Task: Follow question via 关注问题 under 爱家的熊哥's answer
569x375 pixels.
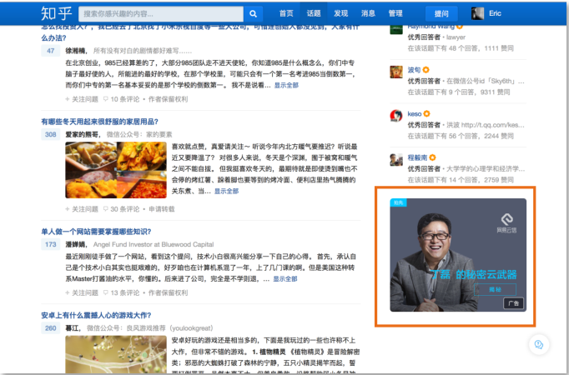Action: point(82,209)
